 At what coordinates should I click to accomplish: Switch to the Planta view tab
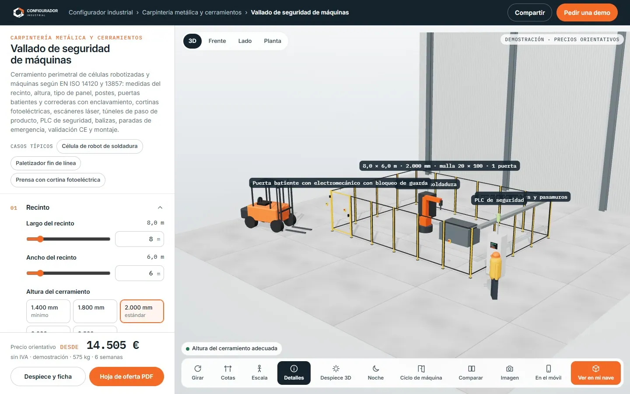273,41
